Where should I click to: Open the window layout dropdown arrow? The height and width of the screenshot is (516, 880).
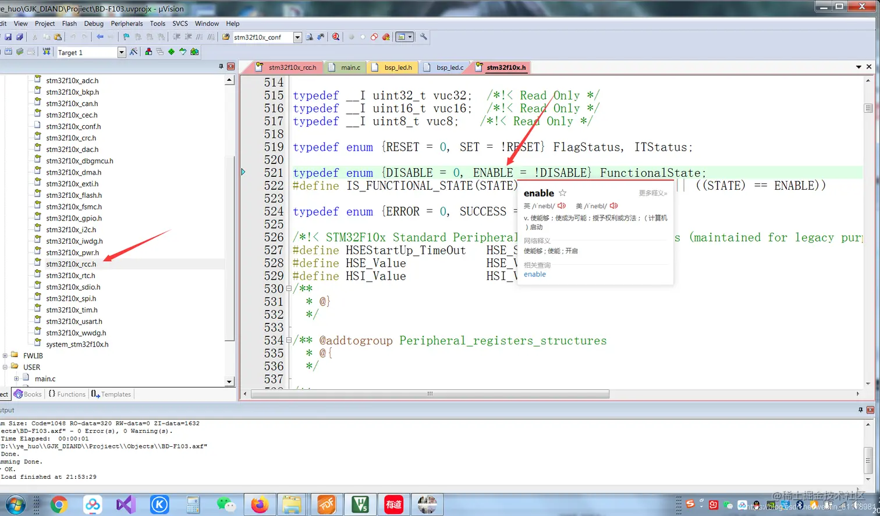410,37
